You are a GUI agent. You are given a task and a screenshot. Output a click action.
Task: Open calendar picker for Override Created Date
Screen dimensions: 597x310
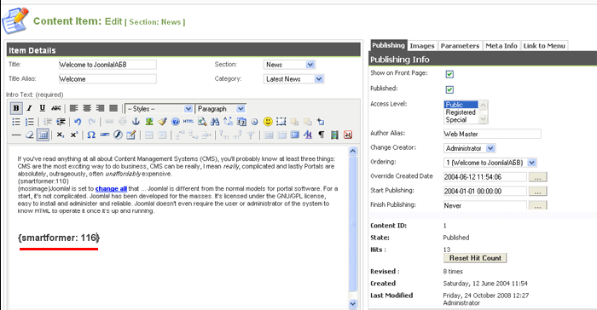(537, 177)
